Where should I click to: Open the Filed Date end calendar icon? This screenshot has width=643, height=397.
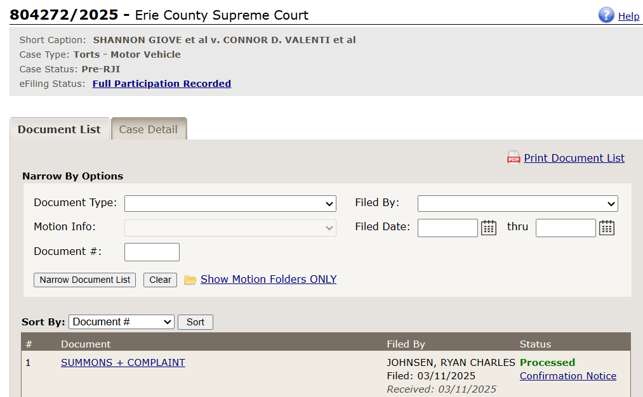point(607,228)
